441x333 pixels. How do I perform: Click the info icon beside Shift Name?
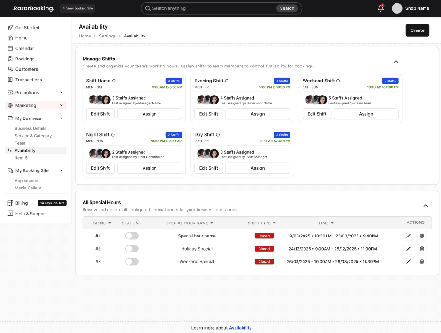(x=114, y=81)
